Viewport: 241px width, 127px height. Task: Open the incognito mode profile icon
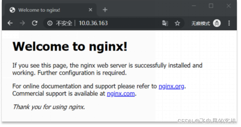(x=217, y=23)
